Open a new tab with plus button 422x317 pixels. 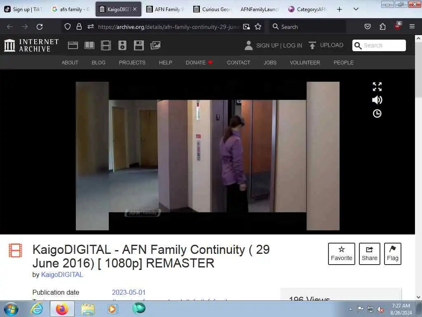[x=340, y=9]
